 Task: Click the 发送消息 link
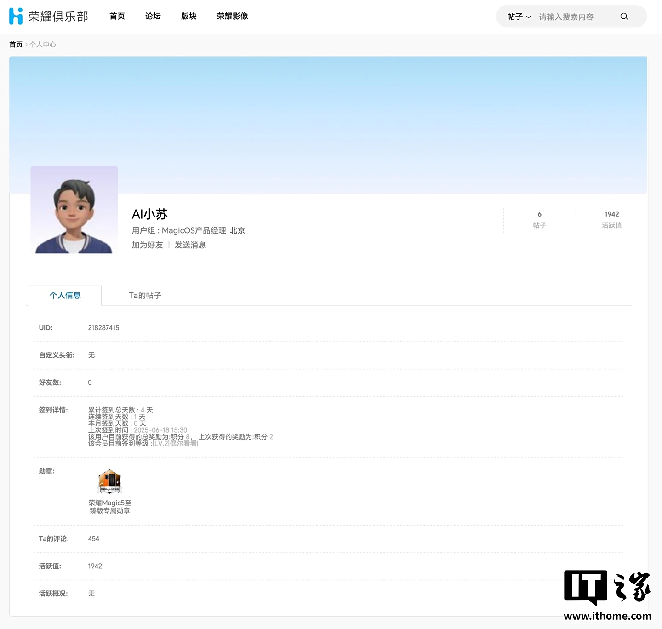coord(190,245)
